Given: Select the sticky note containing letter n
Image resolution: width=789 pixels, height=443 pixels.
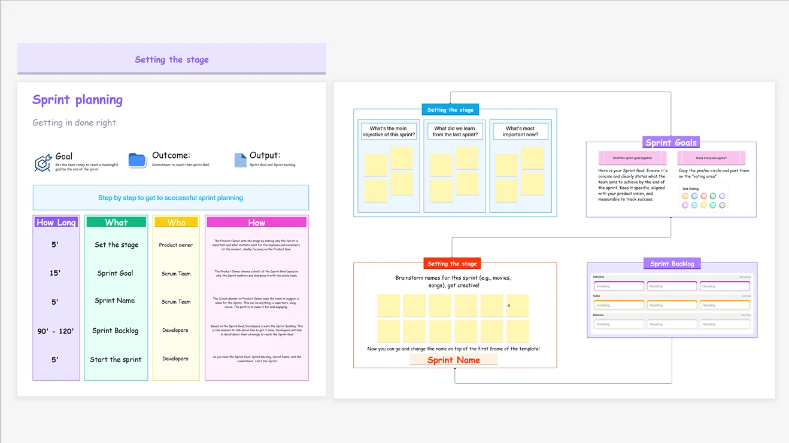Looking at the screenshot, I should (x=517, y=305).
